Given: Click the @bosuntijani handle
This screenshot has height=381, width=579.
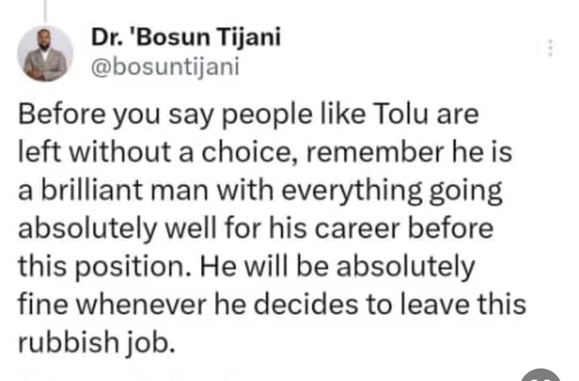Looking at the screenshot, I should point(165,68).
